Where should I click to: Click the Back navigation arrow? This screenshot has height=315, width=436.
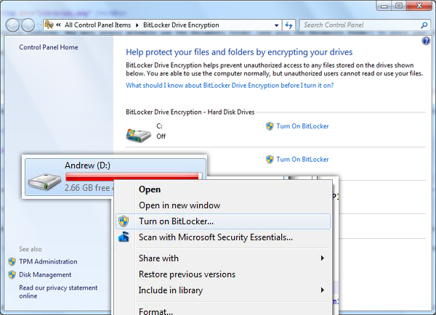coord(12,25)
